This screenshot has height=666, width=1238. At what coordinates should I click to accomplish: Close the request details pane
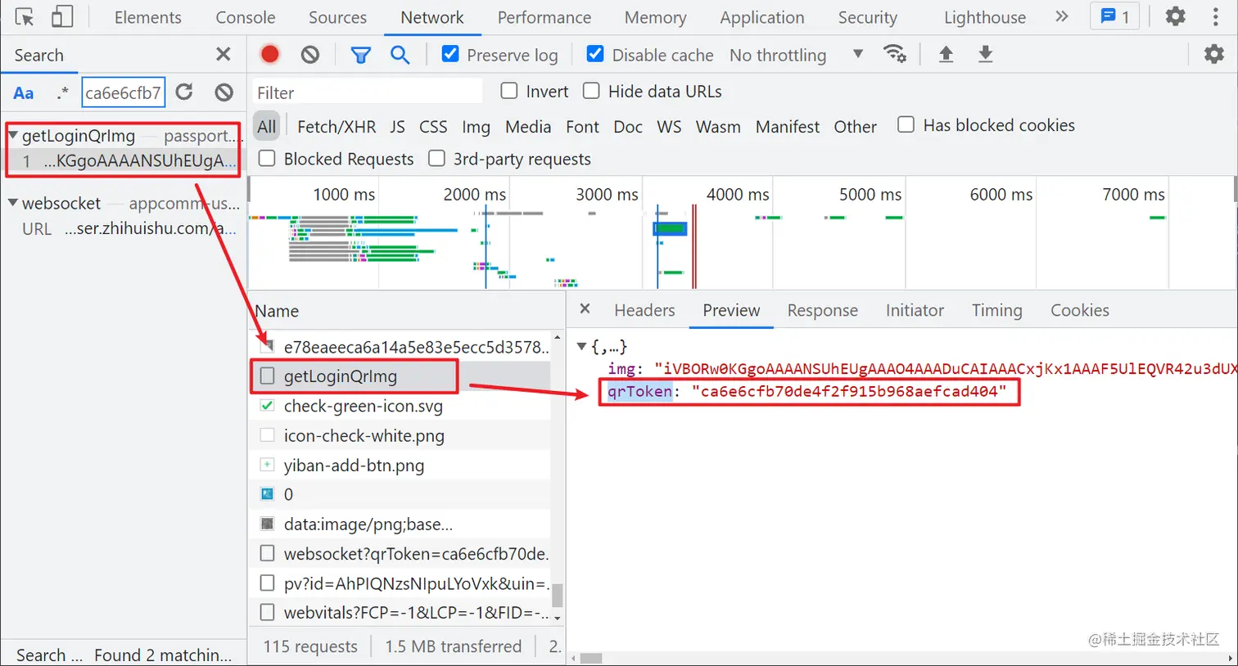point(585,309)
